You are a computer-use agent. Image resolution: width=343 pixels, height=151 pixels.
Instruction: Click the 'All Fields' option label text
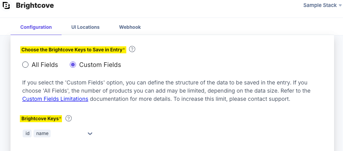click(44, 65)
